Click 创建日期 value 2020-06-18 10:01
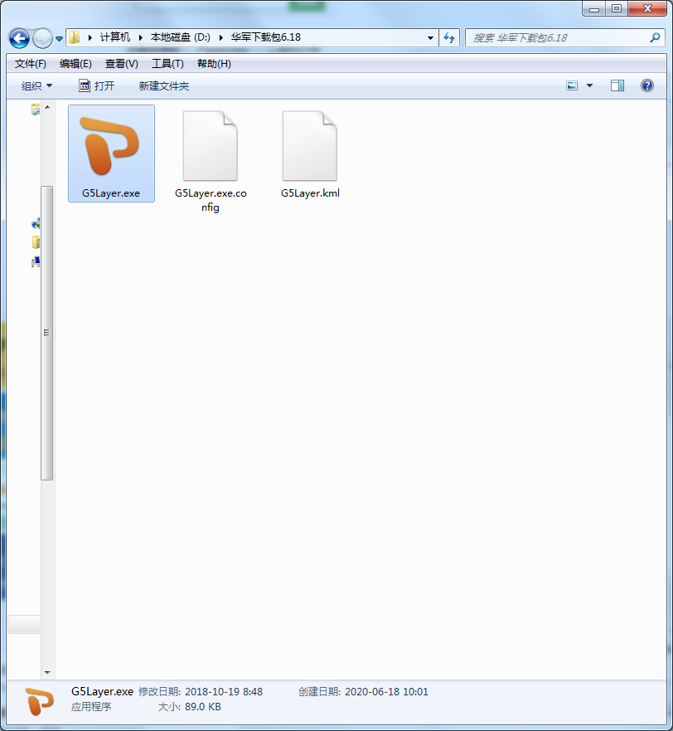The width and height of the screenshot is (673, 731). pos(386,692)
